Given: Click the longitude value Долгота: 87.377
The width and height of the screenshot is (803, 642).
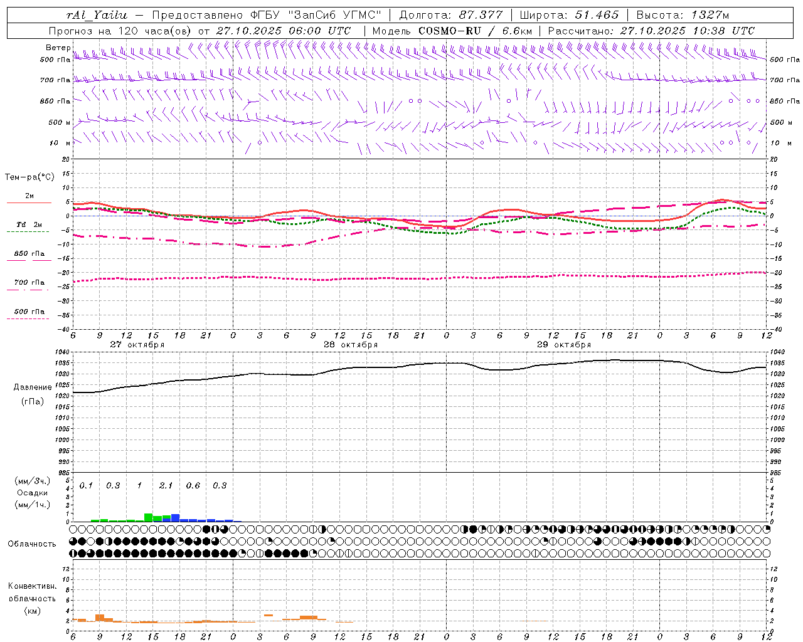Looking at the screenshot, I should [x=450, y=15].
